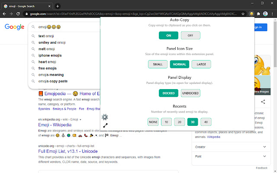Click the Sparkles sitelink
Screen dimensions: 277x173
tap(44, 109)
